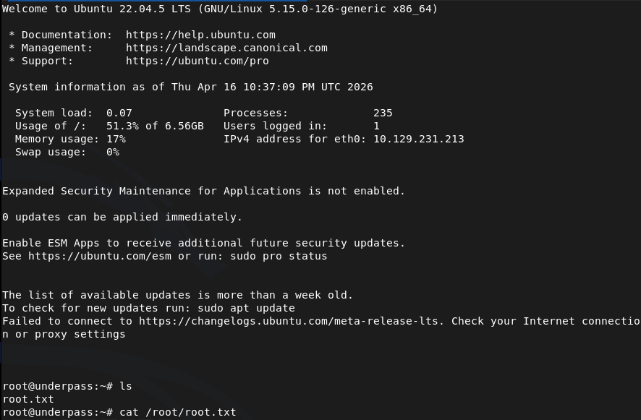Click the 'ls' command on the prompt line
Viewport: 641px width, 420px height.
pos(126,386)
